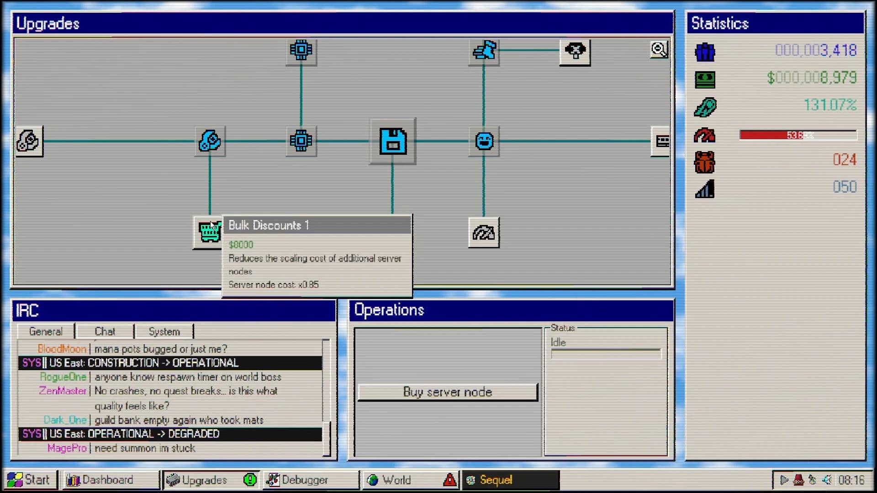Click the Status bar in Operations panel
Image resolution: width=877 pixels, height=493 pixels.
607,353
